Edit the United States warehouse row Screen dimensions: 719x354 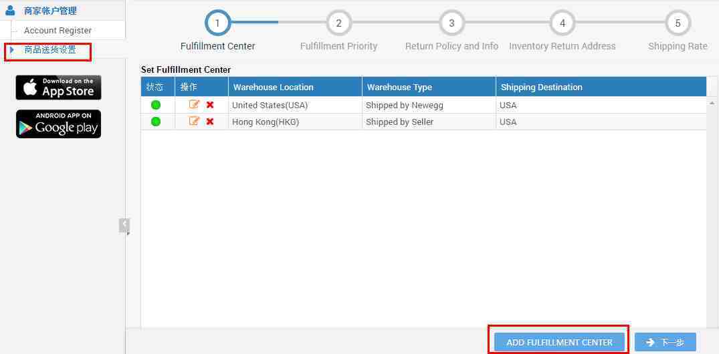coord(195,105)
